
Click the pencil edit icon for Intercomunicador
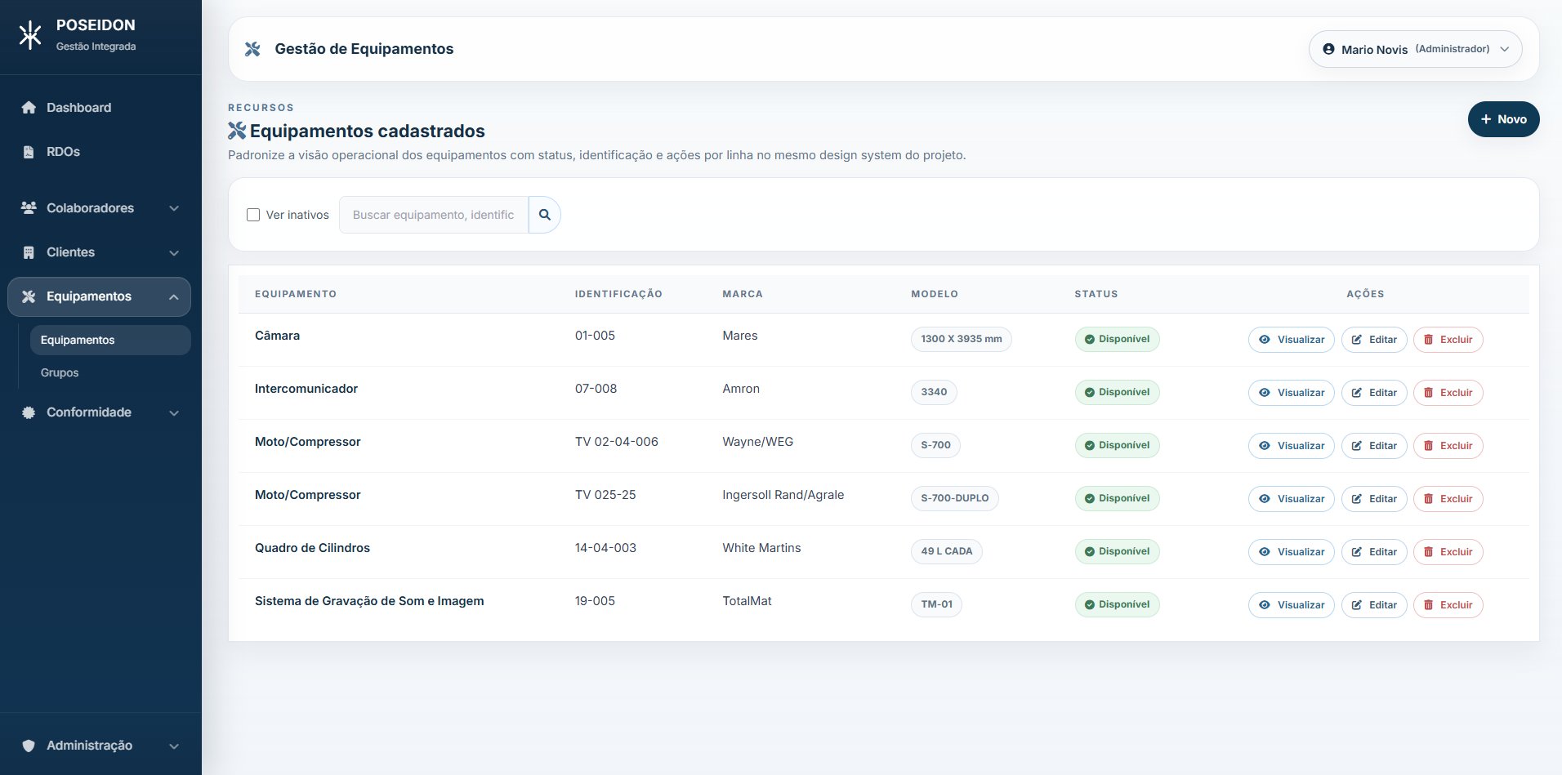1356,393
